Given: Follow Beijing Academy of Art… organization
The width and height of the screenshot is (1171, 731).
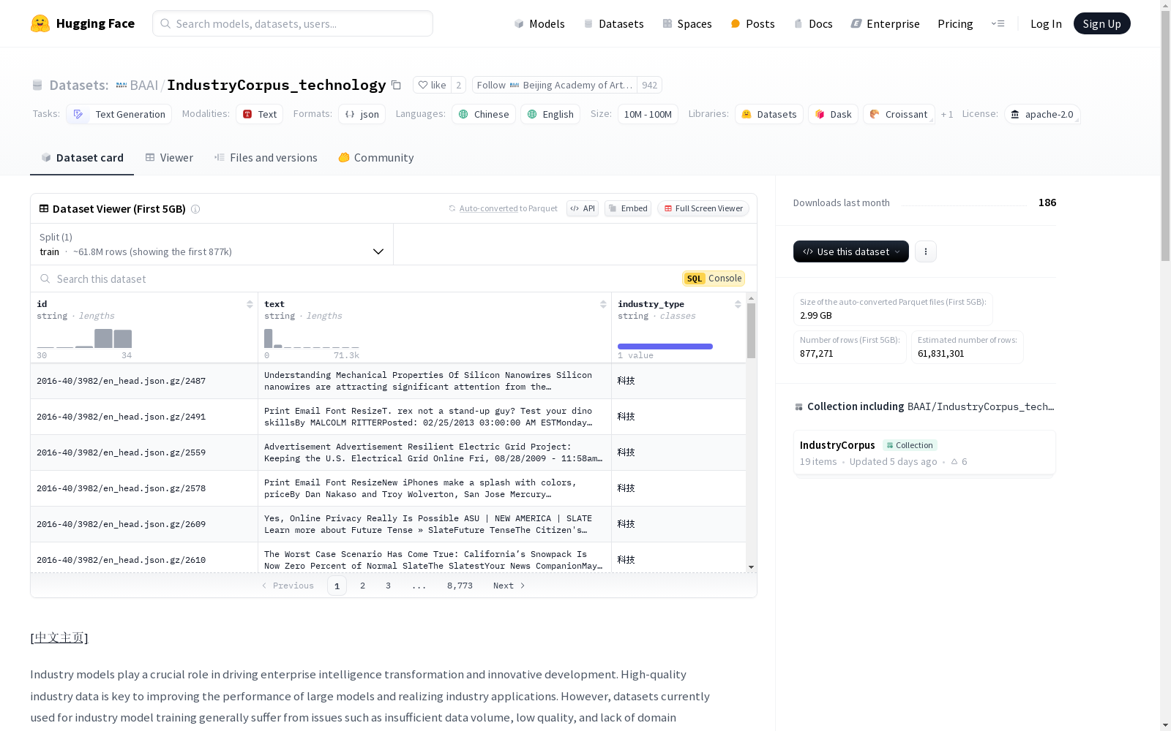Looking at the screenshot, I should pyautogui.click(x=555, y=85).
